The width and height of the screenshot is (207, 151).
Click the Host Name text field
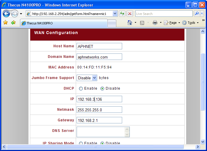pyautogui.click(x=99, y=46)
